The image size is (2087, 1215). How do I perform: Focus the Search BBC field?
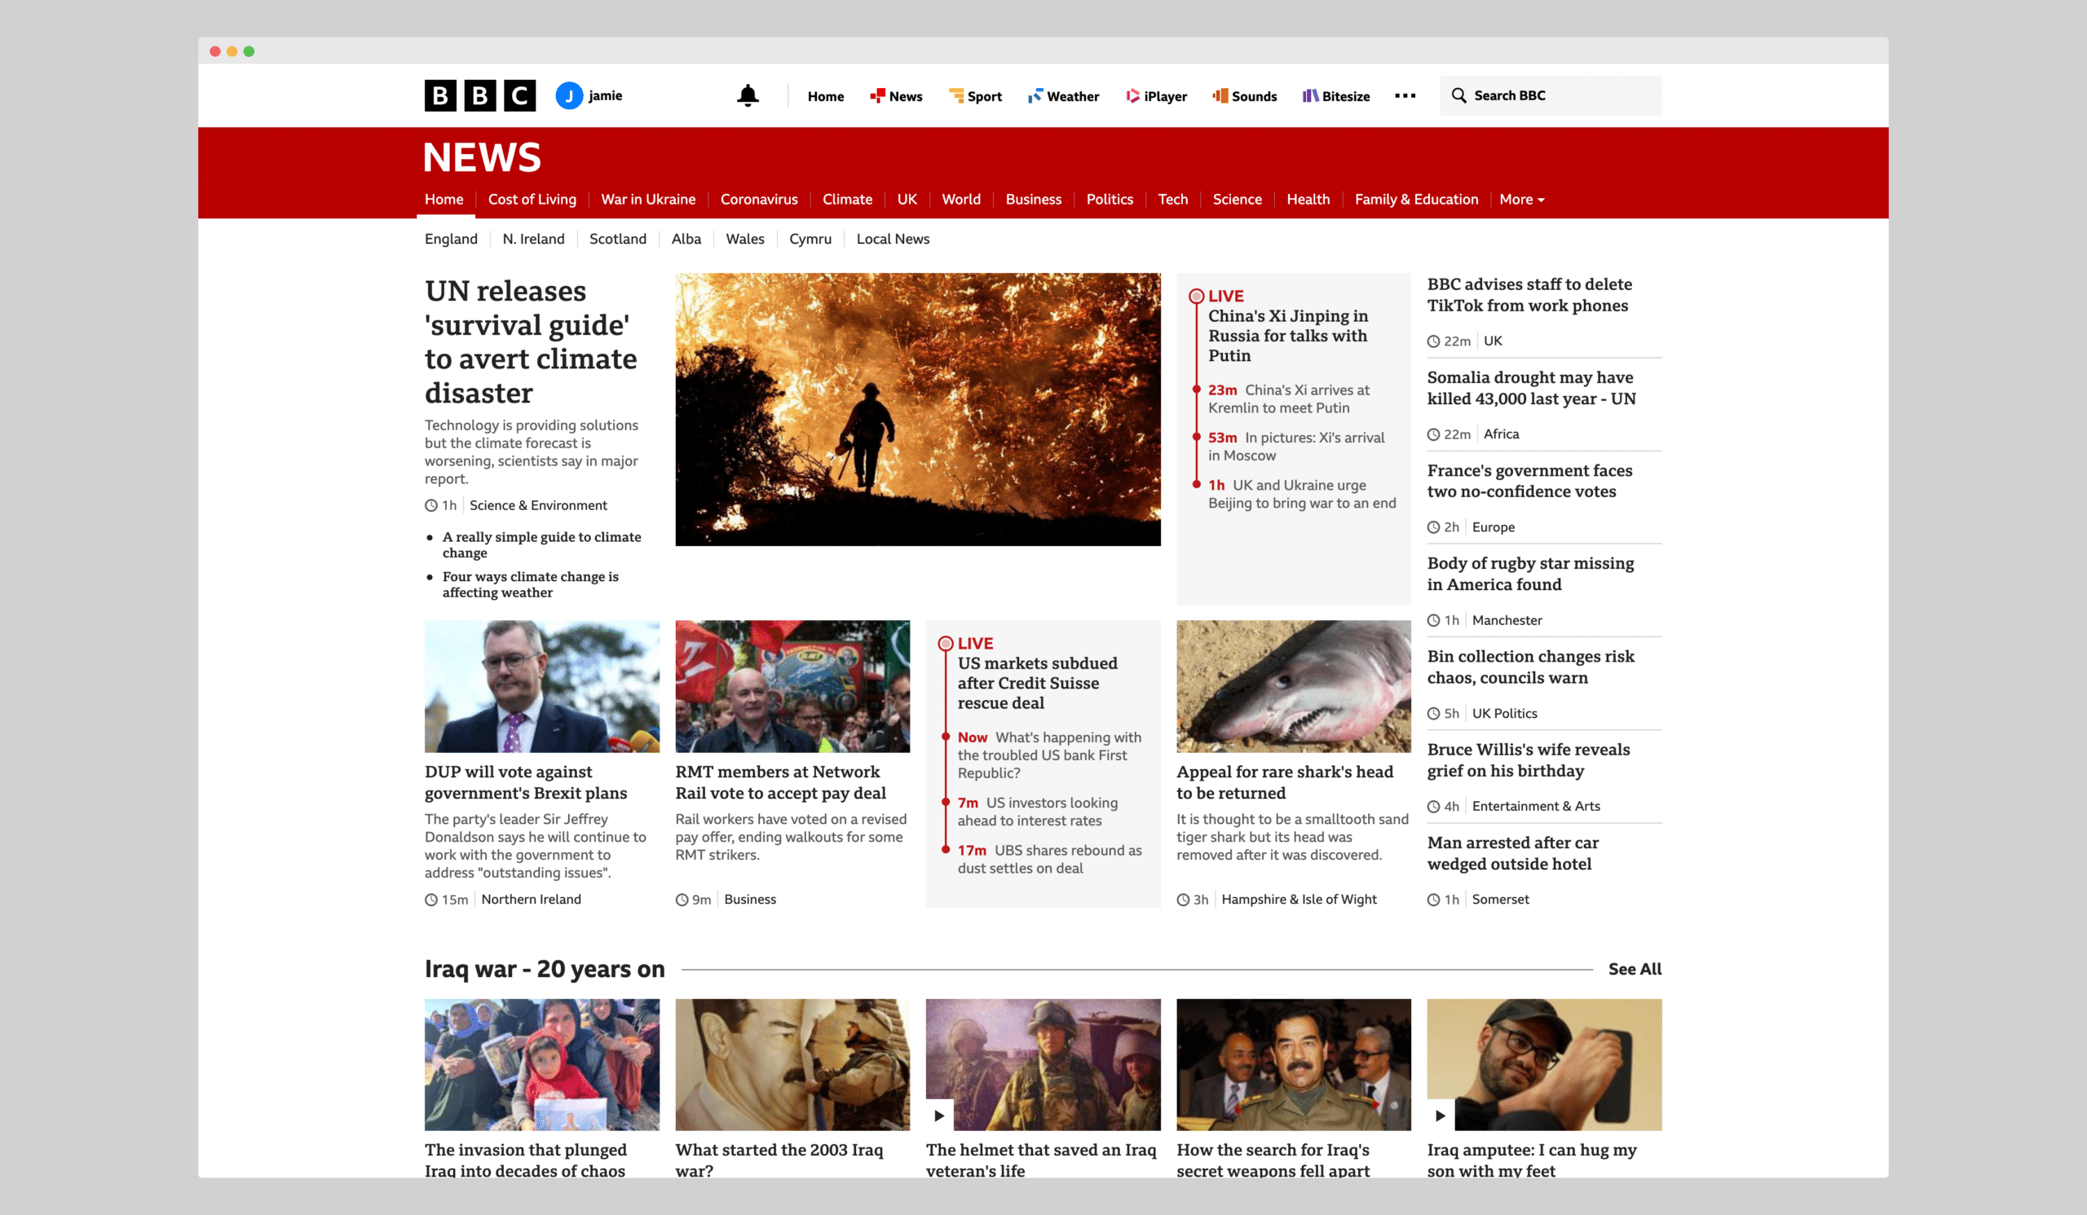click(x=1551, y=95)
